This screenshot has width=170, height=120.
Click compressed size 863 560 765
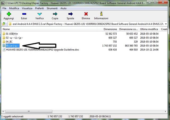pyautogui.click(x=131, y=46)
